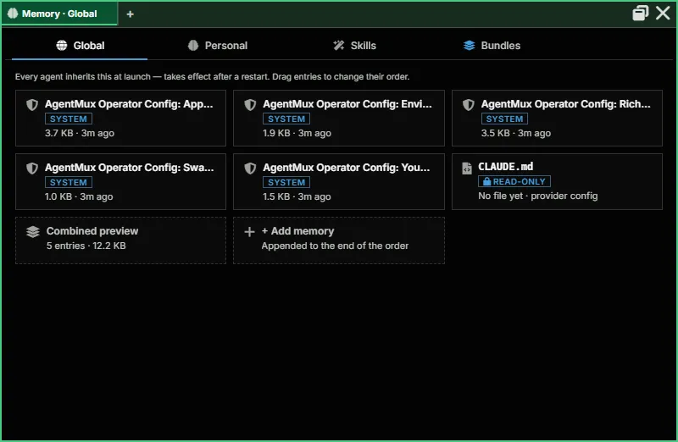Click the brain icon on Personal tab

click(x=193, y=46)
